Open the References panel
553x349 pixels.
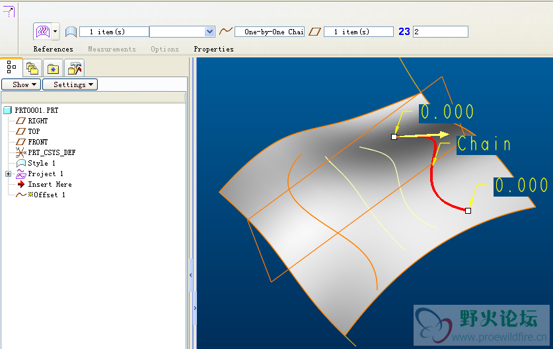(54, 49)
